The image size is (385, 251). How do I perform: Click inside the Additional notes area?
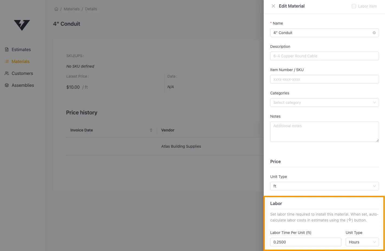(324, 131)
